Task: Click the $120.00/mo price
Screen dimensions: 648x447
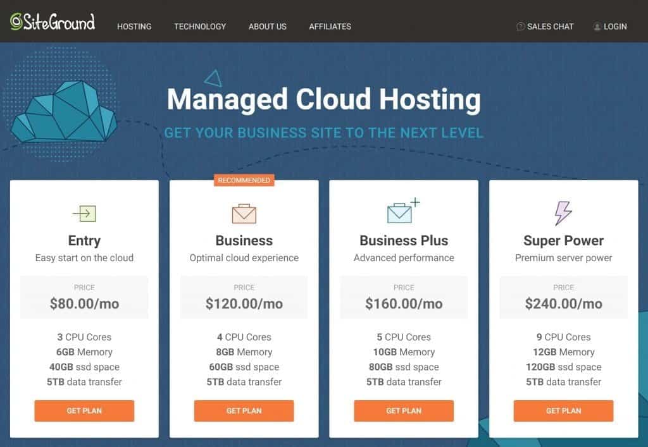Action: pyautogui.click(x=244, y=303)
